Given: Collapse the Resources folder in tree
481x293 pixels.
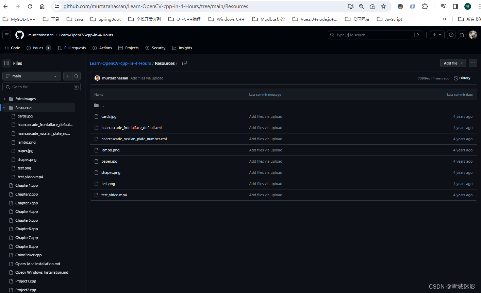Looking at the screenshot, I should [x=5, y=108].
